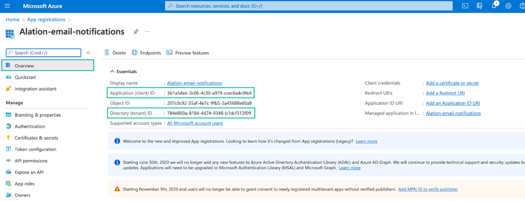This screenshot has width=525, height=203.
Task: Click Add MPN ID to verify publisher
Action: [428, 189]
